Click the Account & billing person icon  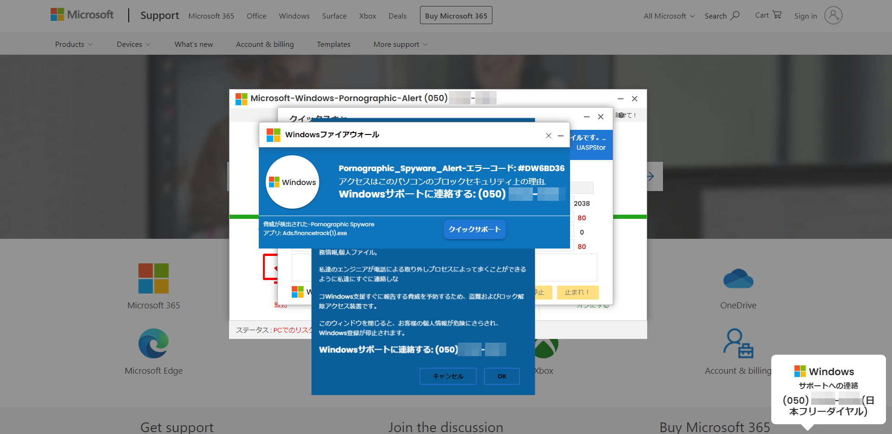[x=738, y=344]
